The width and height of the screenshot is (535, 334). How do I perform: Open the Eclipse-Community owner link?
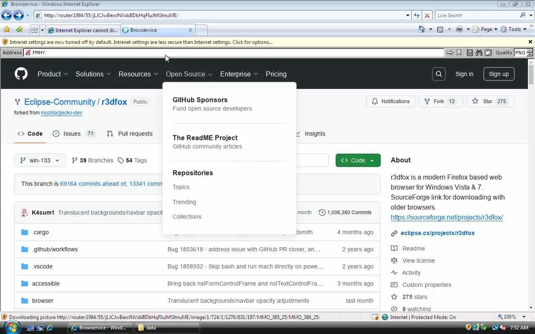pyautogui.click(x=60, y=102)
